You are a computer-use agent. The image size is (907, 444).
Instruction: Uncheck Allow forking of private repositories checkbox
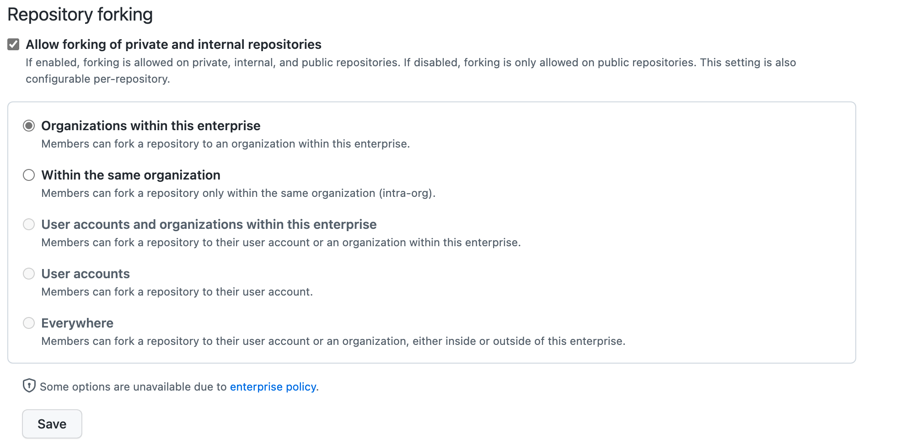coord(13,44)
